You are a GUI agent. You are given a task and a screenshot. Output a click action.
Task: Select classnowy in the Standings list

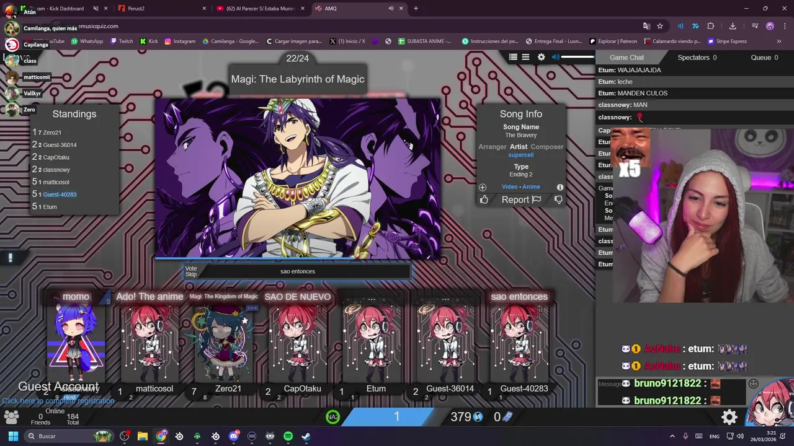tap(56, 170)
